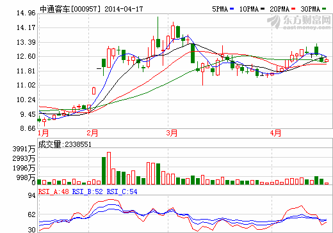Image resolution: width=333 pixels, height=233 pixels.
Task: Click the 12.60 price axis label
Action: point(26,57)
